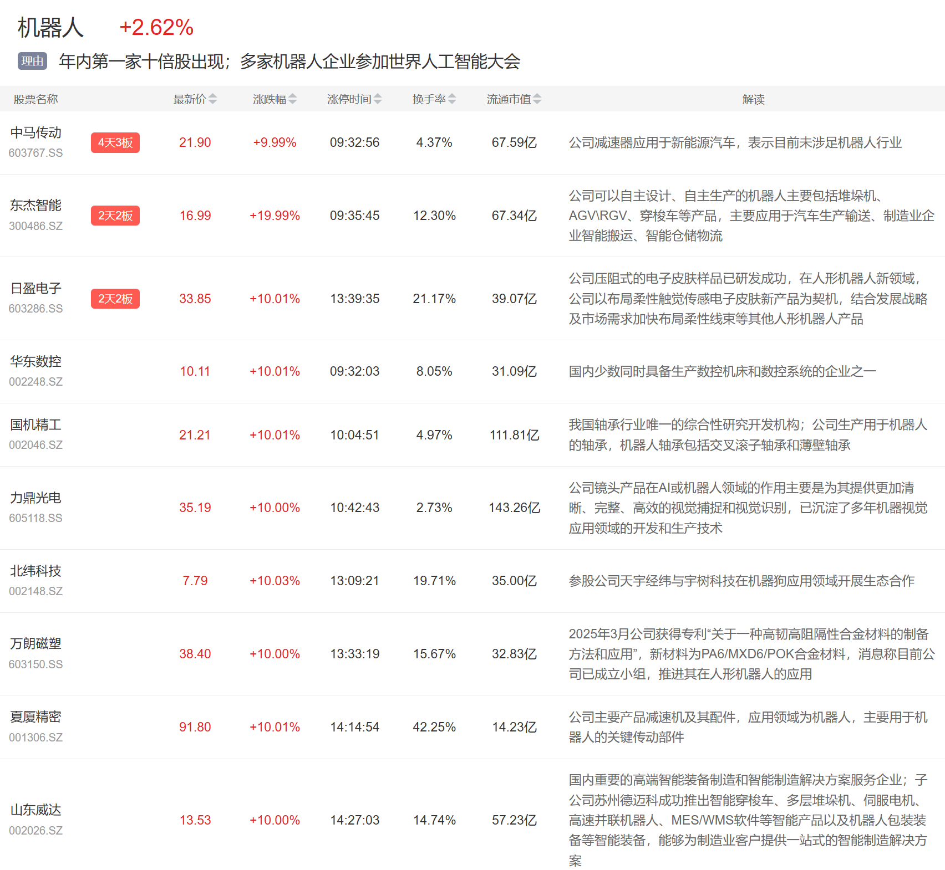Click 4天3板 badge for 中马传动
The width and height of the screenshot is (945, 870).
pyautogui.click(x=115, y=142)
